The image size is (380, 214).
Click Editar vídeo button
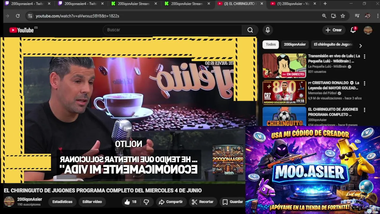92,202
